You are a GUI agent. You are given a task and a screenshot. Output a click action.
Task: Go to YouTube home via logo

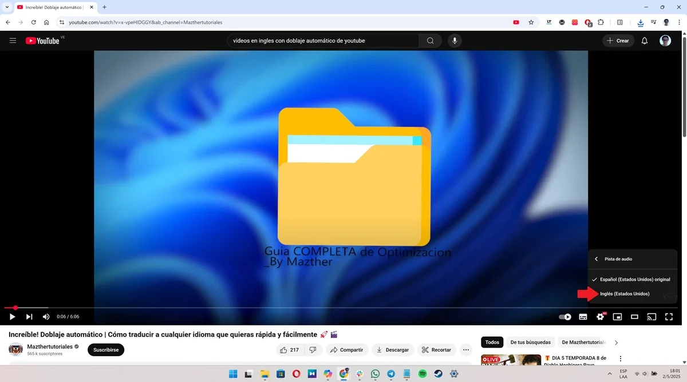42,41
